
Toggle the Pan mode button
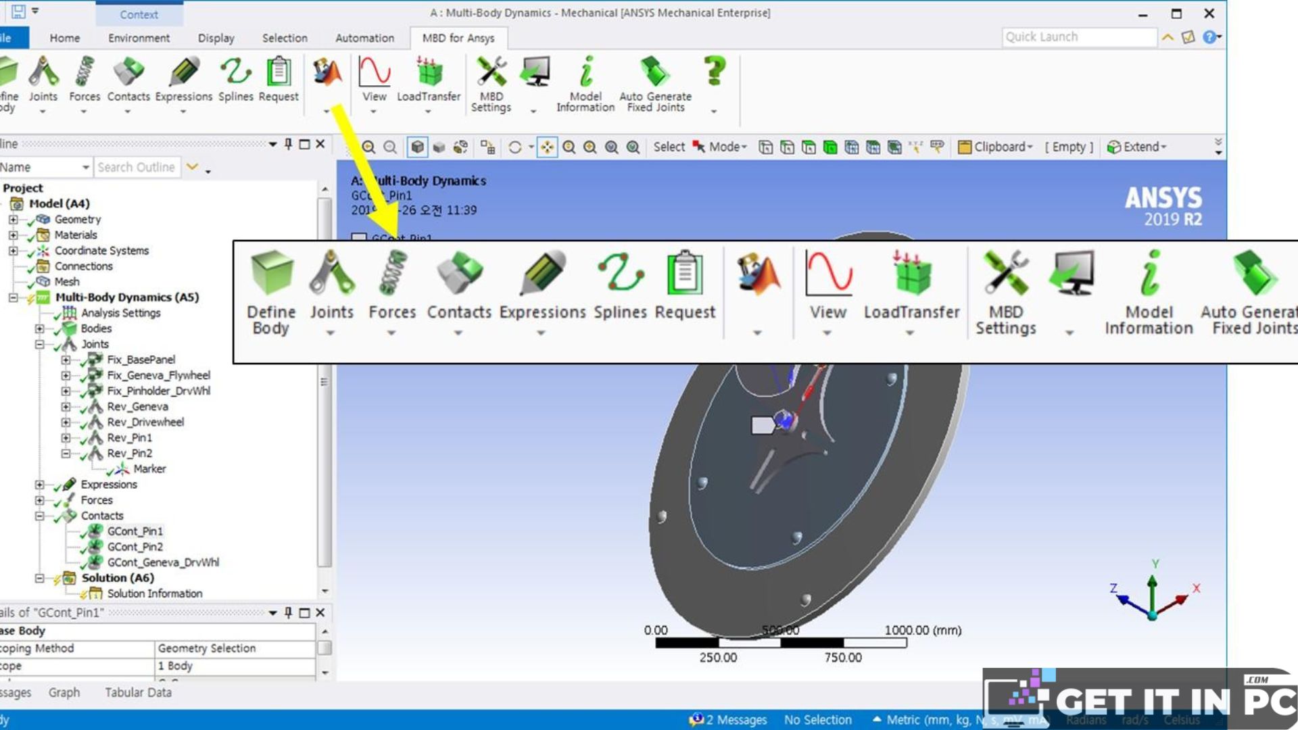coord(547,147)
